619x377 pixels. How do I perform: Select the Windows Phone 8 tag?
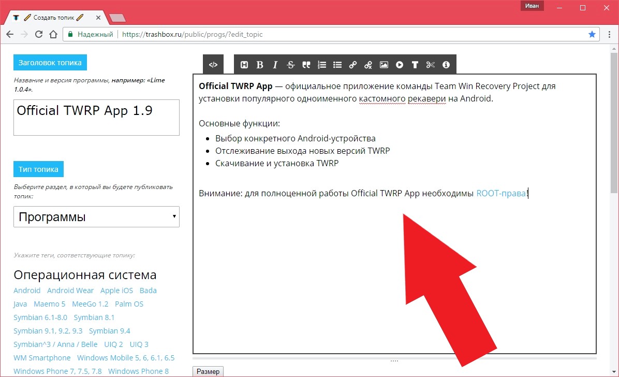pos(138,371)
